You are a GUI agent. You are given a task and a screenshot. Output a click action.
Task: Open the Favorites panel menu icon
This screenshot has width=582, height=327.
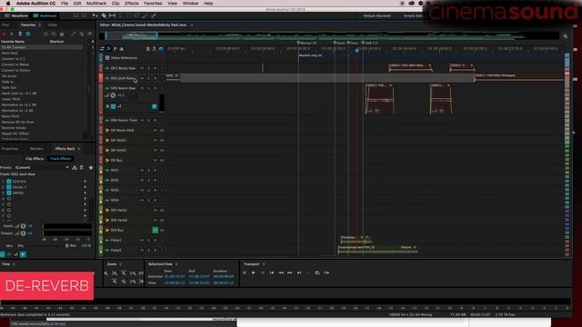point(40,25)
